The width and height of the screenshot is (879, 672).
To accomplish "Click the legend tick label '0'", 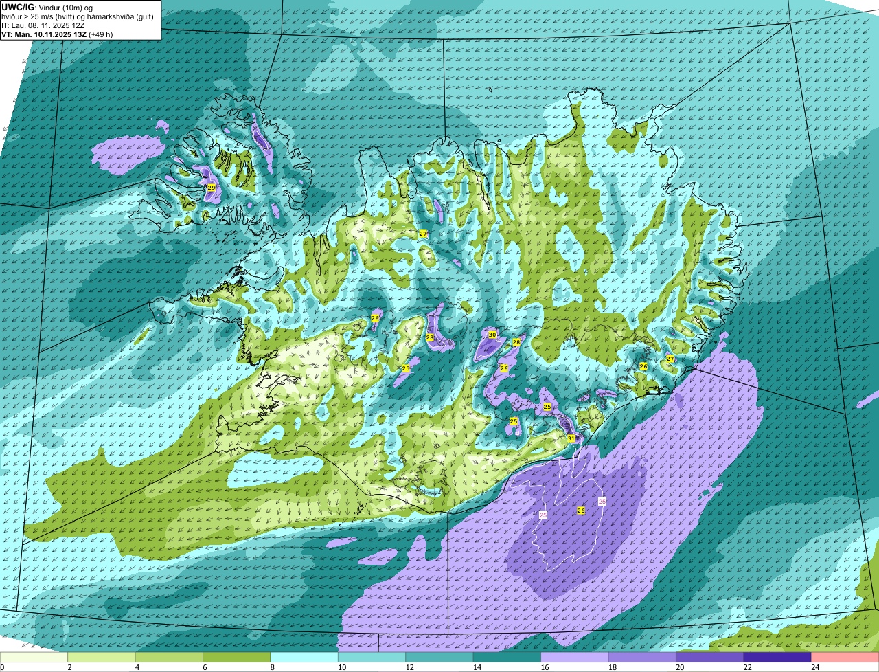I will click(x=2, y=667).
